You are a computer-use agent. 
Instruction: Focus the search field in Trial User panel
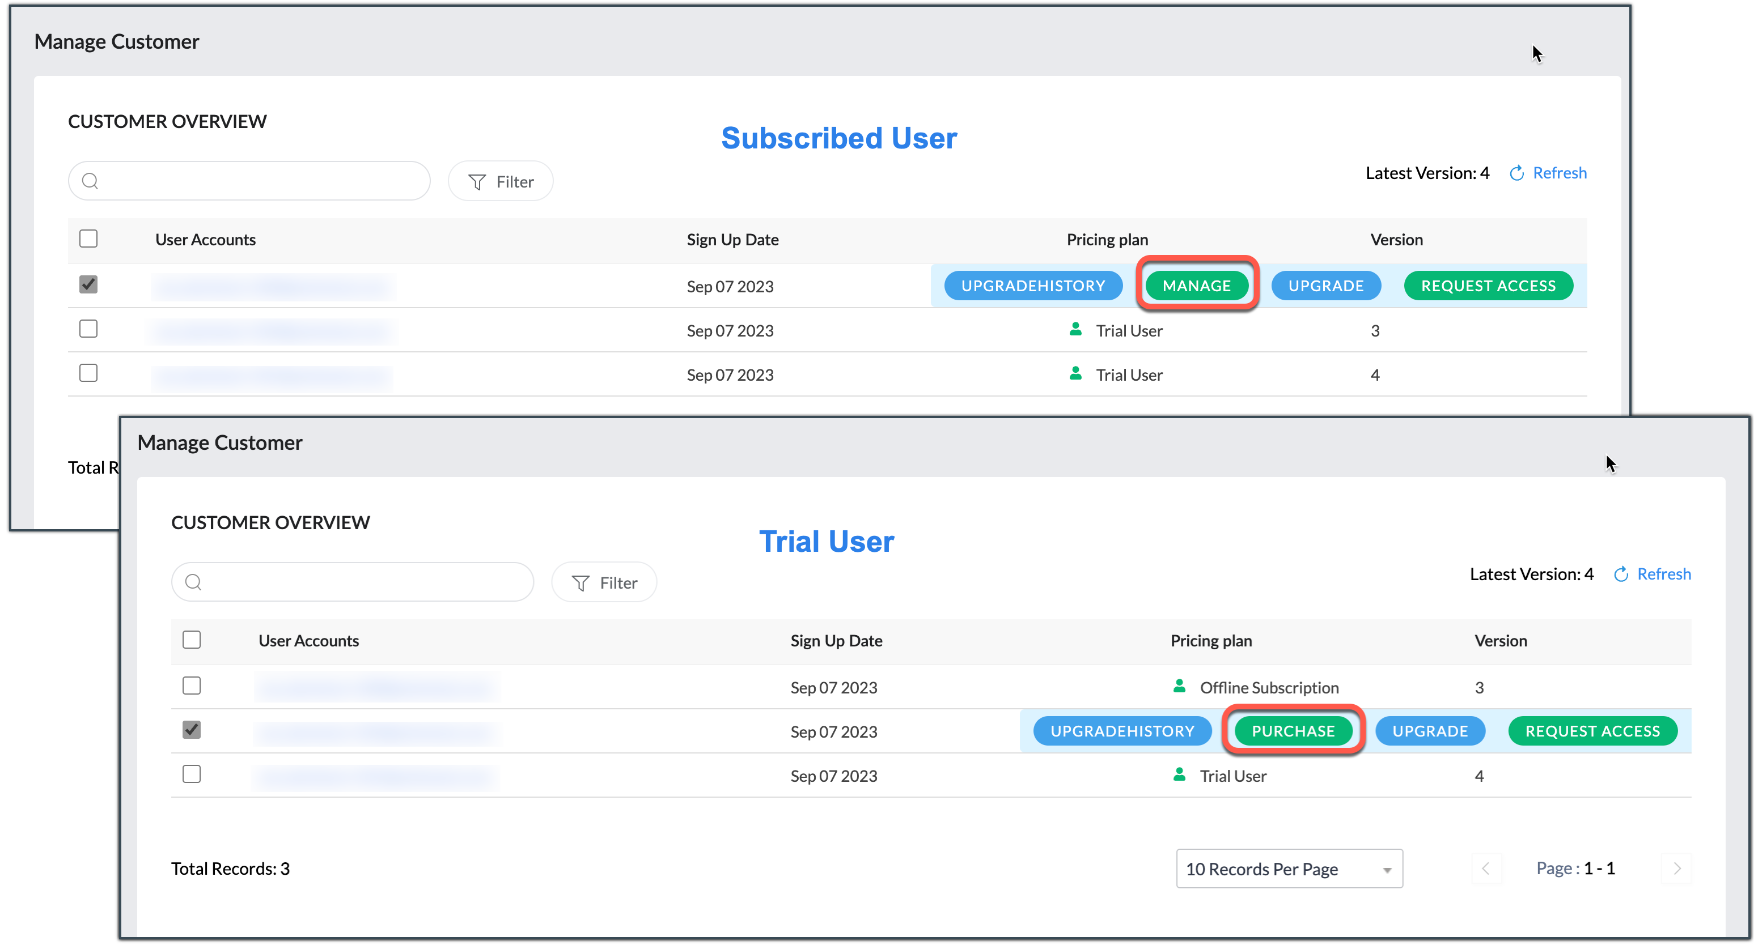361,582
